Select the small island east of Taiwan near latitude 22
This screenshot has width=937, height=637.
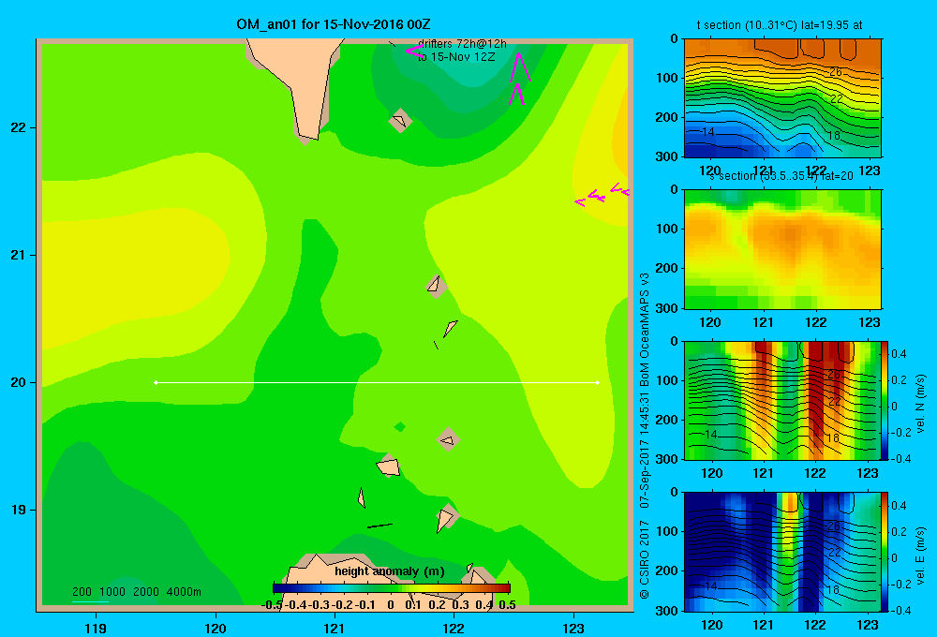(400, 121)
